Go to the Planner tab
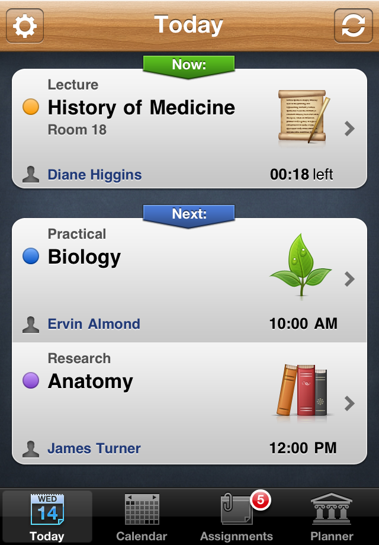379x545 pixels. coord(332,517)
